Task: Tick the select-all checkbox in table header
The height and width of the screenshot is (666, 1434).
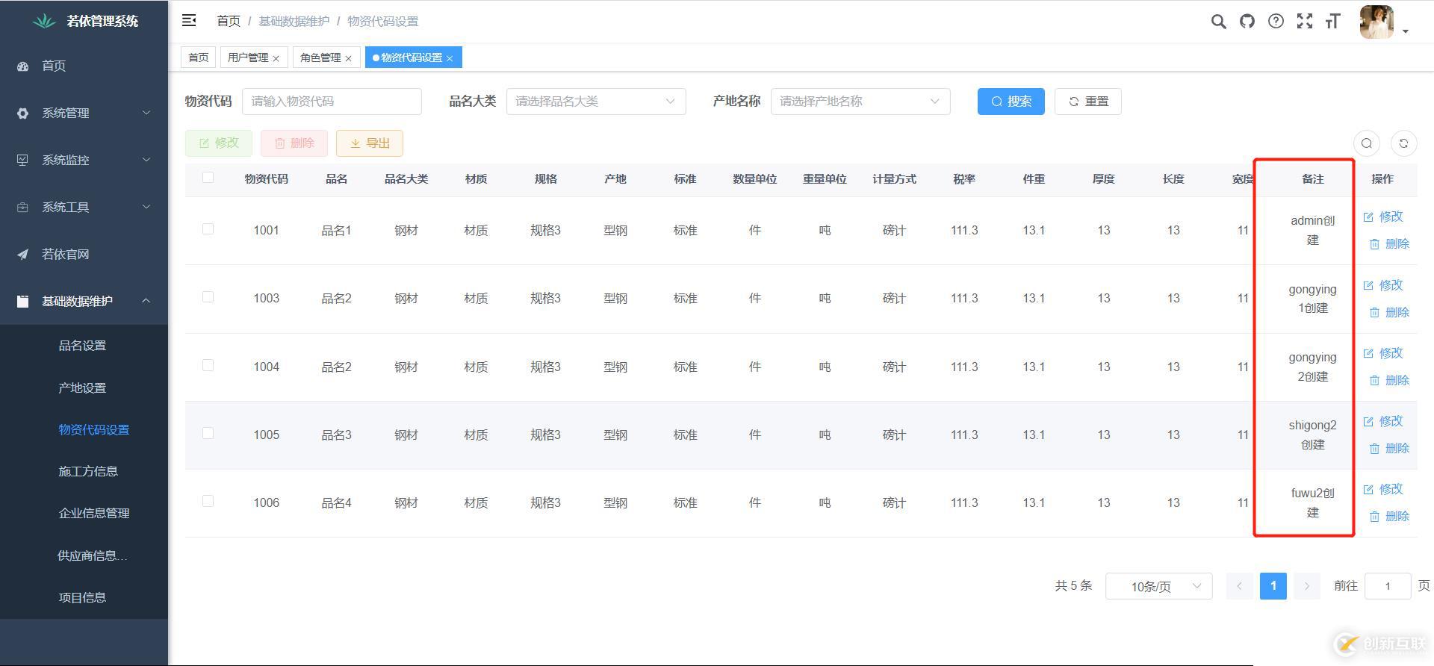Action: [x=208, y=178]
